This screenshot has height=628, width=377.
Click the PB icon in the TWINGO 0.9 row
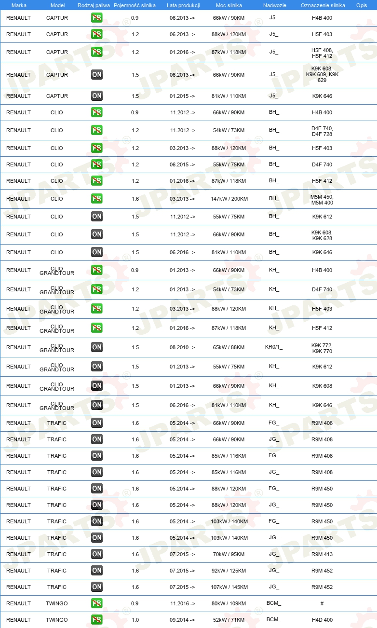(x=97, y=603)
